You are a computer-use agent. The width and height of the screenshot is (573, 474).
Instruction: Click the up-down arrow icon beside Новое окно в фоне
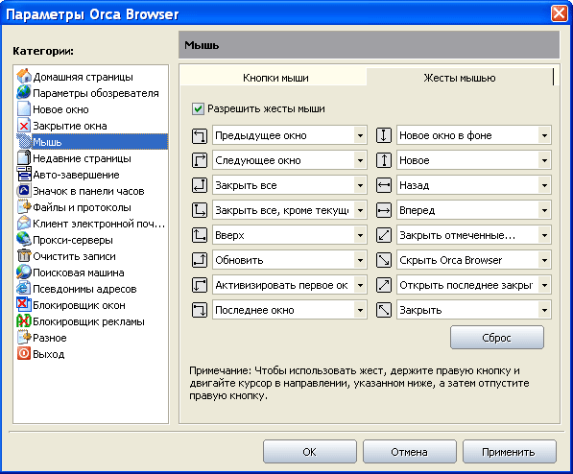coord(384,135)
